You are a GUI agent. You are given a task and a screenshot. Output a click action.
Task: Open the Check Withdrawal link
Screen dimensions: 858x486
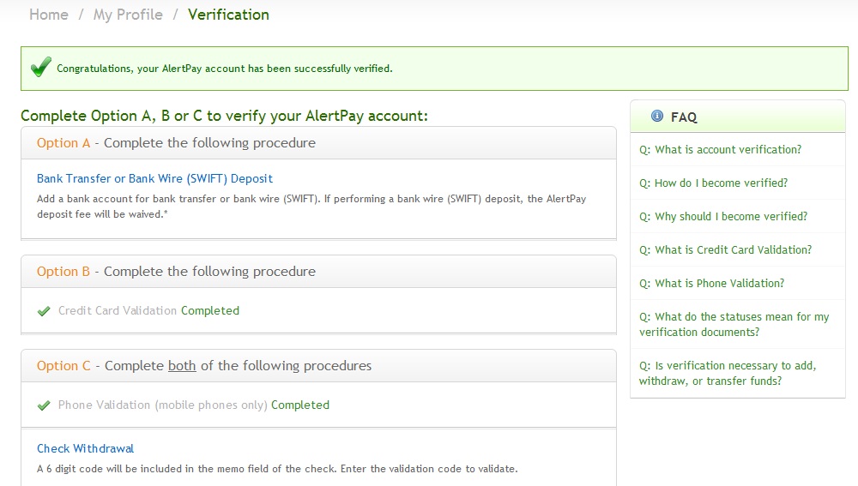click(85, 449)
